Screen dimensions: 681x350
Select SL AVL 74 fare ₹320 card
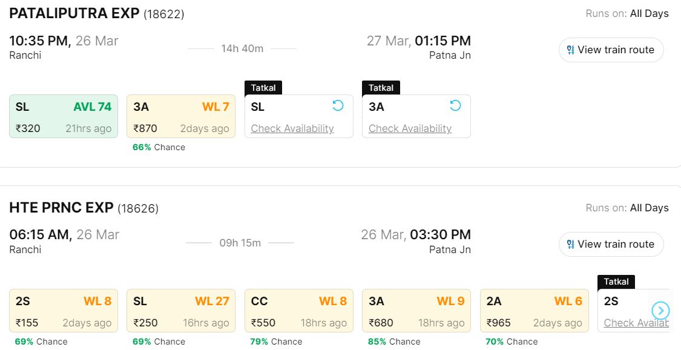coord(64,116)
